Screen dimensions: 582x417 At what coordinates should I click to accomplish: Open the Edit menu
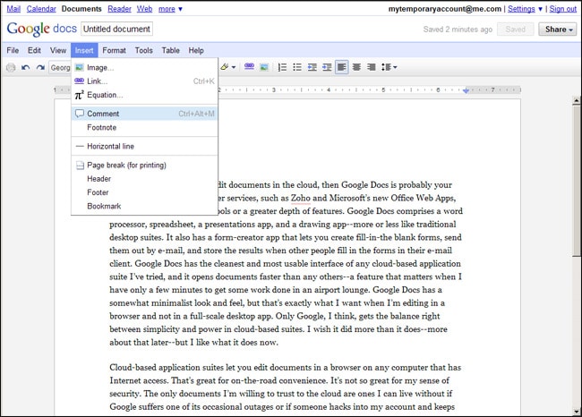click(34, 50)
